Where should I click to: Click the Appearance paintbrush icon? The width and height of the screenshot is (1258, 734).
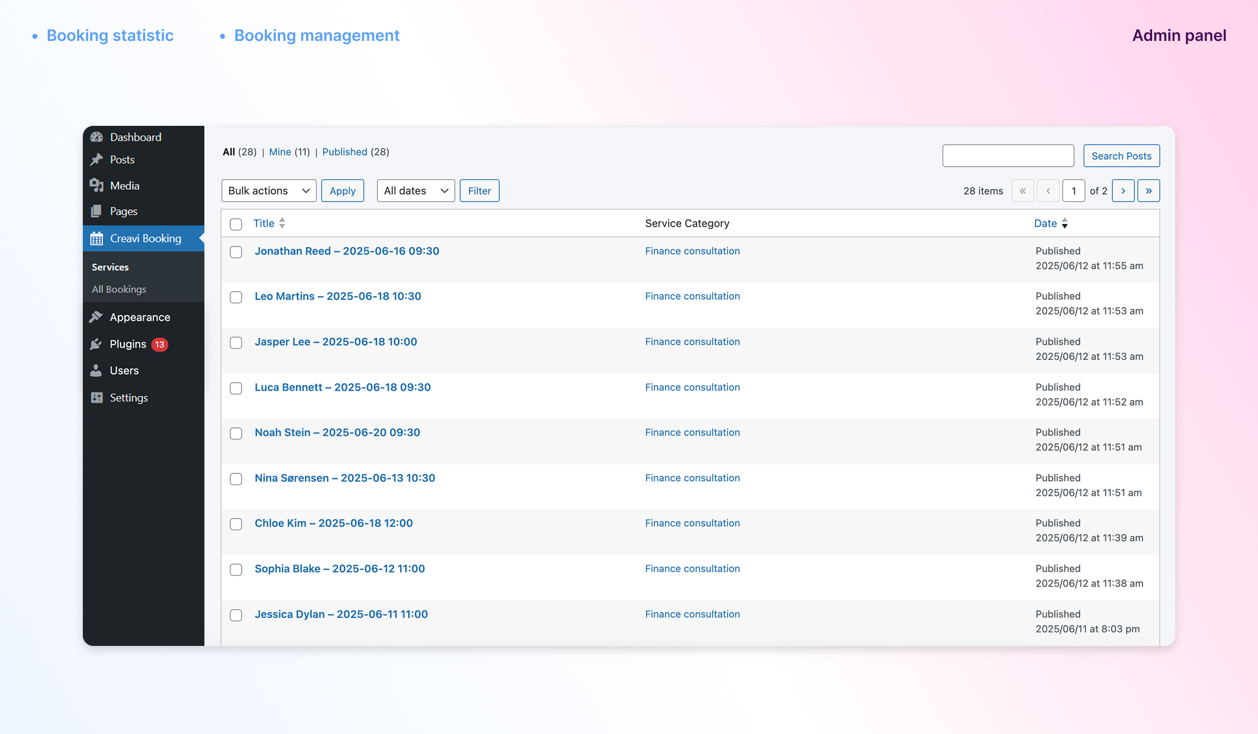click(x=96, y=317)
